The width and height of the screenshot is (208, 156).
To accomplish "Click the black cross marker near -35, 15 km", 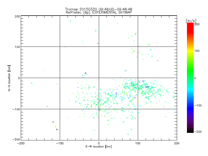I will point(86,73).
